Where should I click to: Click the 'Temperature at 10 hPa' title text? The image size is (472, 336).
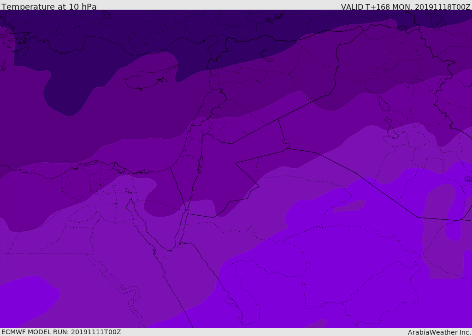49,6
